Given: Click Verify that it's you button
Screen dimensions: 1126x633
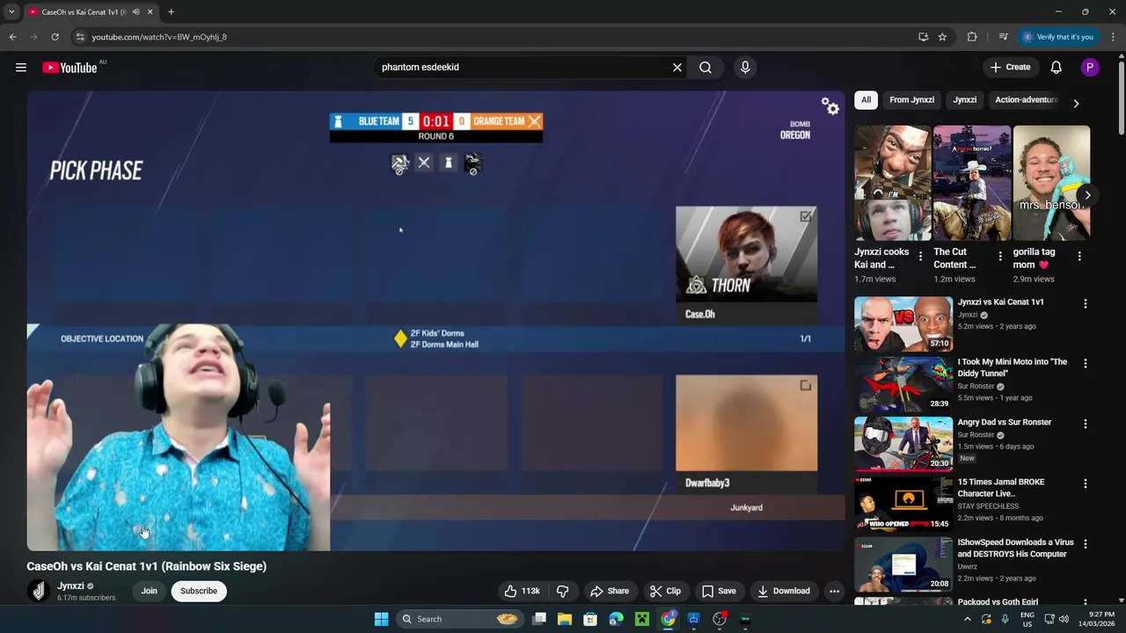Looking at the screenshot, I should pyautogui.click(x=1057, y=37).
